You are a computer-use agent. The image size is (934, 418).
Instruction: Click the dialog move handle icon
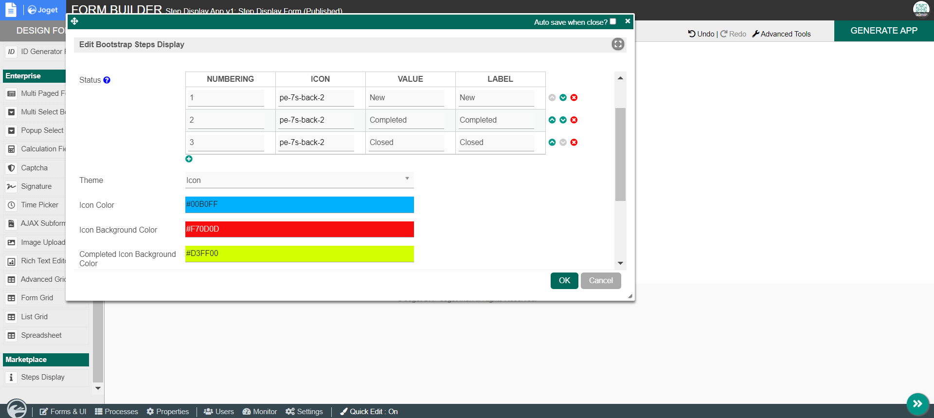pos(74,21)
